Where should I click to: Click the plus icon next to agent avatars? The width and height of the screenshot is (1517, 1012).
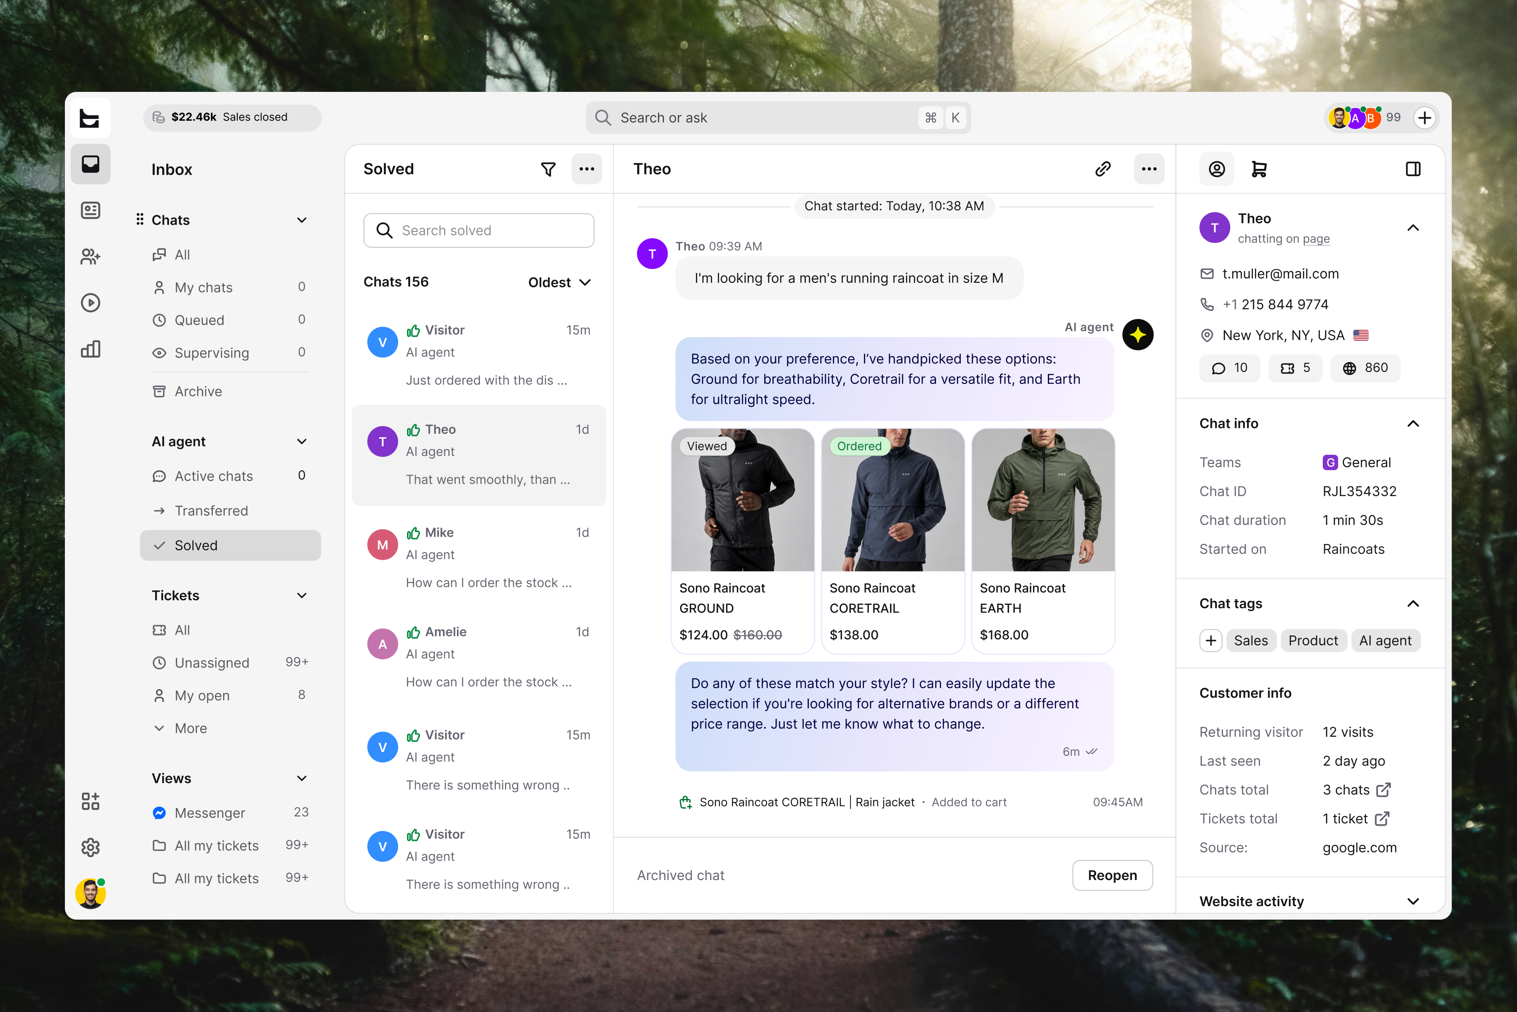[1425, 118]
